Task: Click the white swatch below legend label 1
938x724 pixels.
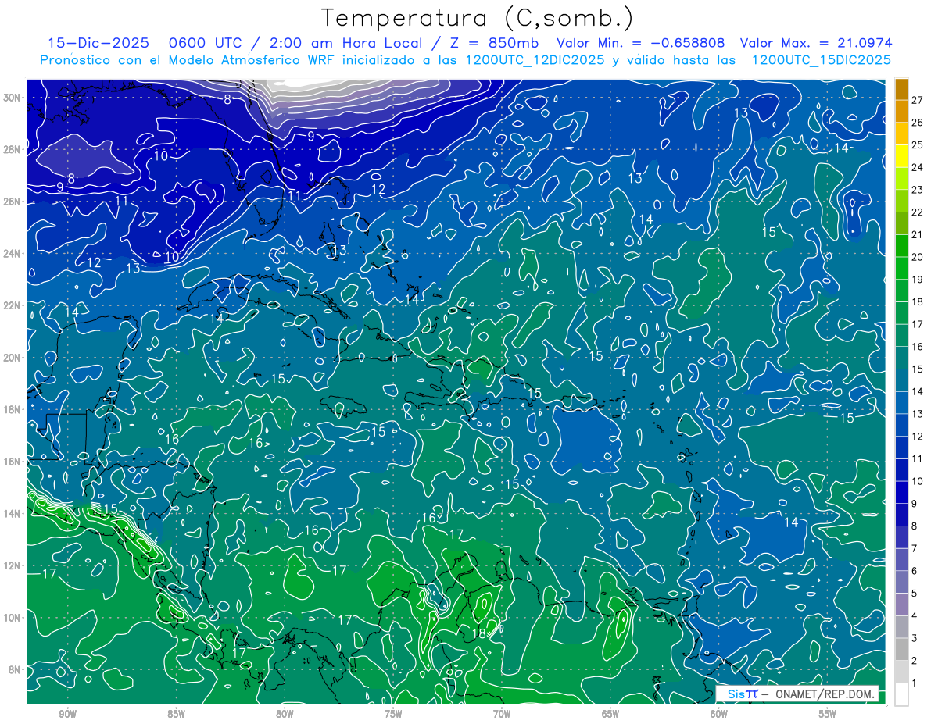Action: (901, 694)
